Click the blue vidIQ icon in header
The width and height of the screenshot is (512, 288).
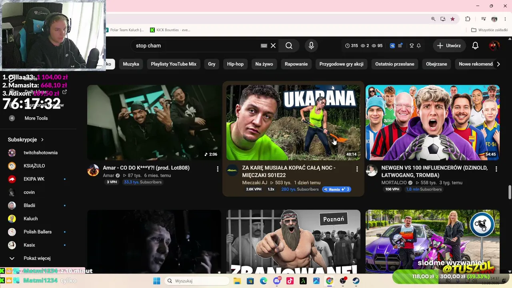(392, 46)
